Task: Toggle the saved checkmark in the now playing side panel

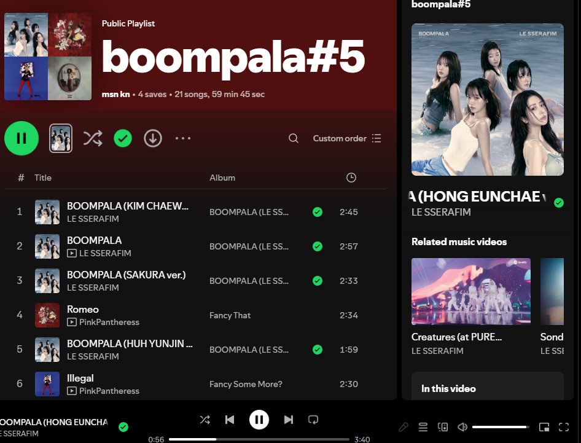Action: 559,203
